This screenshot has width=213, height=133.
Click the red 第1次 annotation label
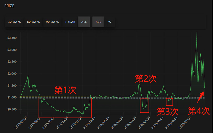coord(65,90)
